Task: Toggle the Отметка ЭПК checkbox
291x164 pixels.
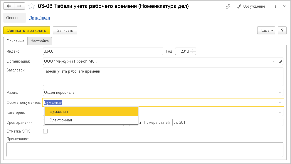Action: tap(45, 131)
